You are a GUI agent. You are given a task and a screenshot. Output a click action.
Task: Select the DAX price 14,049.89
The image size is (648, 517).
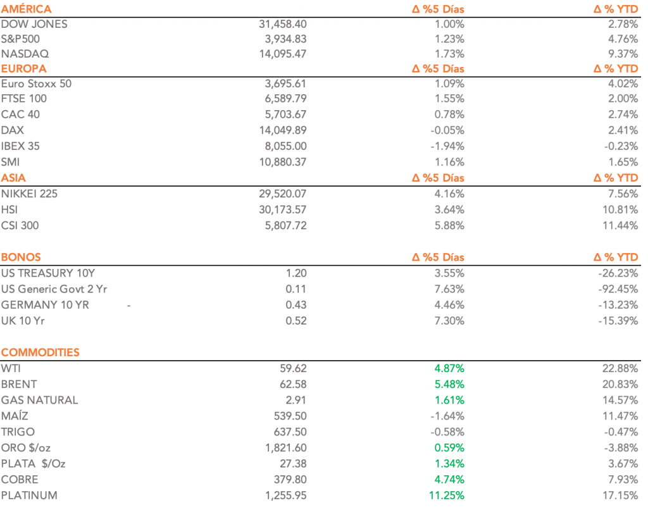coord(283,130)
